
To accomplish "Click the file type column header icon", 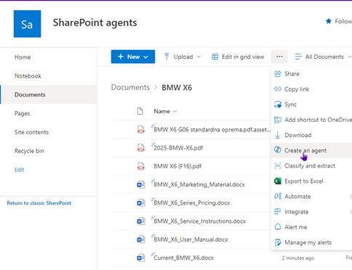I will (140, 111).
